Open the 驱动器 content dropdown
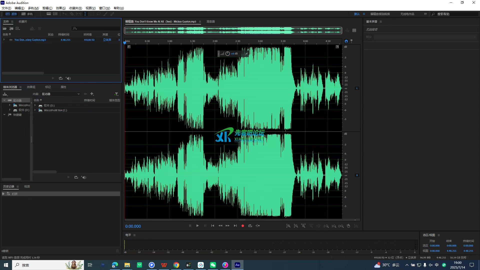The image size is (480, 270). (x=60, y=94)
